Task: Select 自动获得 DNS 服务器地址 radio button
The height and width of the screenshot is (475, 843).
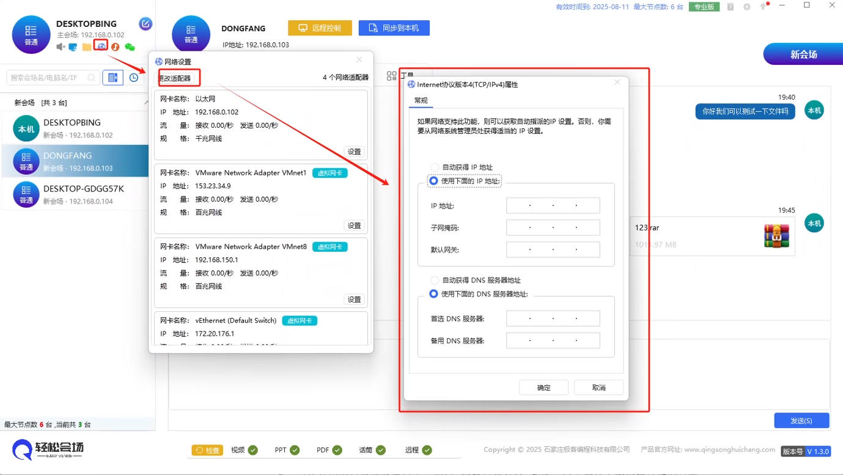Action: (435, 280)
